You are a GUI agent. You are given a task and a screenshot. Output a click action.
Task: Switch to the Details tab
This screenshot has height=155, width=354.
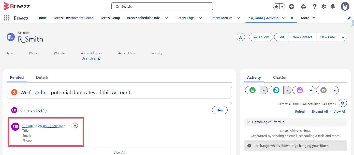coord(42,77)
